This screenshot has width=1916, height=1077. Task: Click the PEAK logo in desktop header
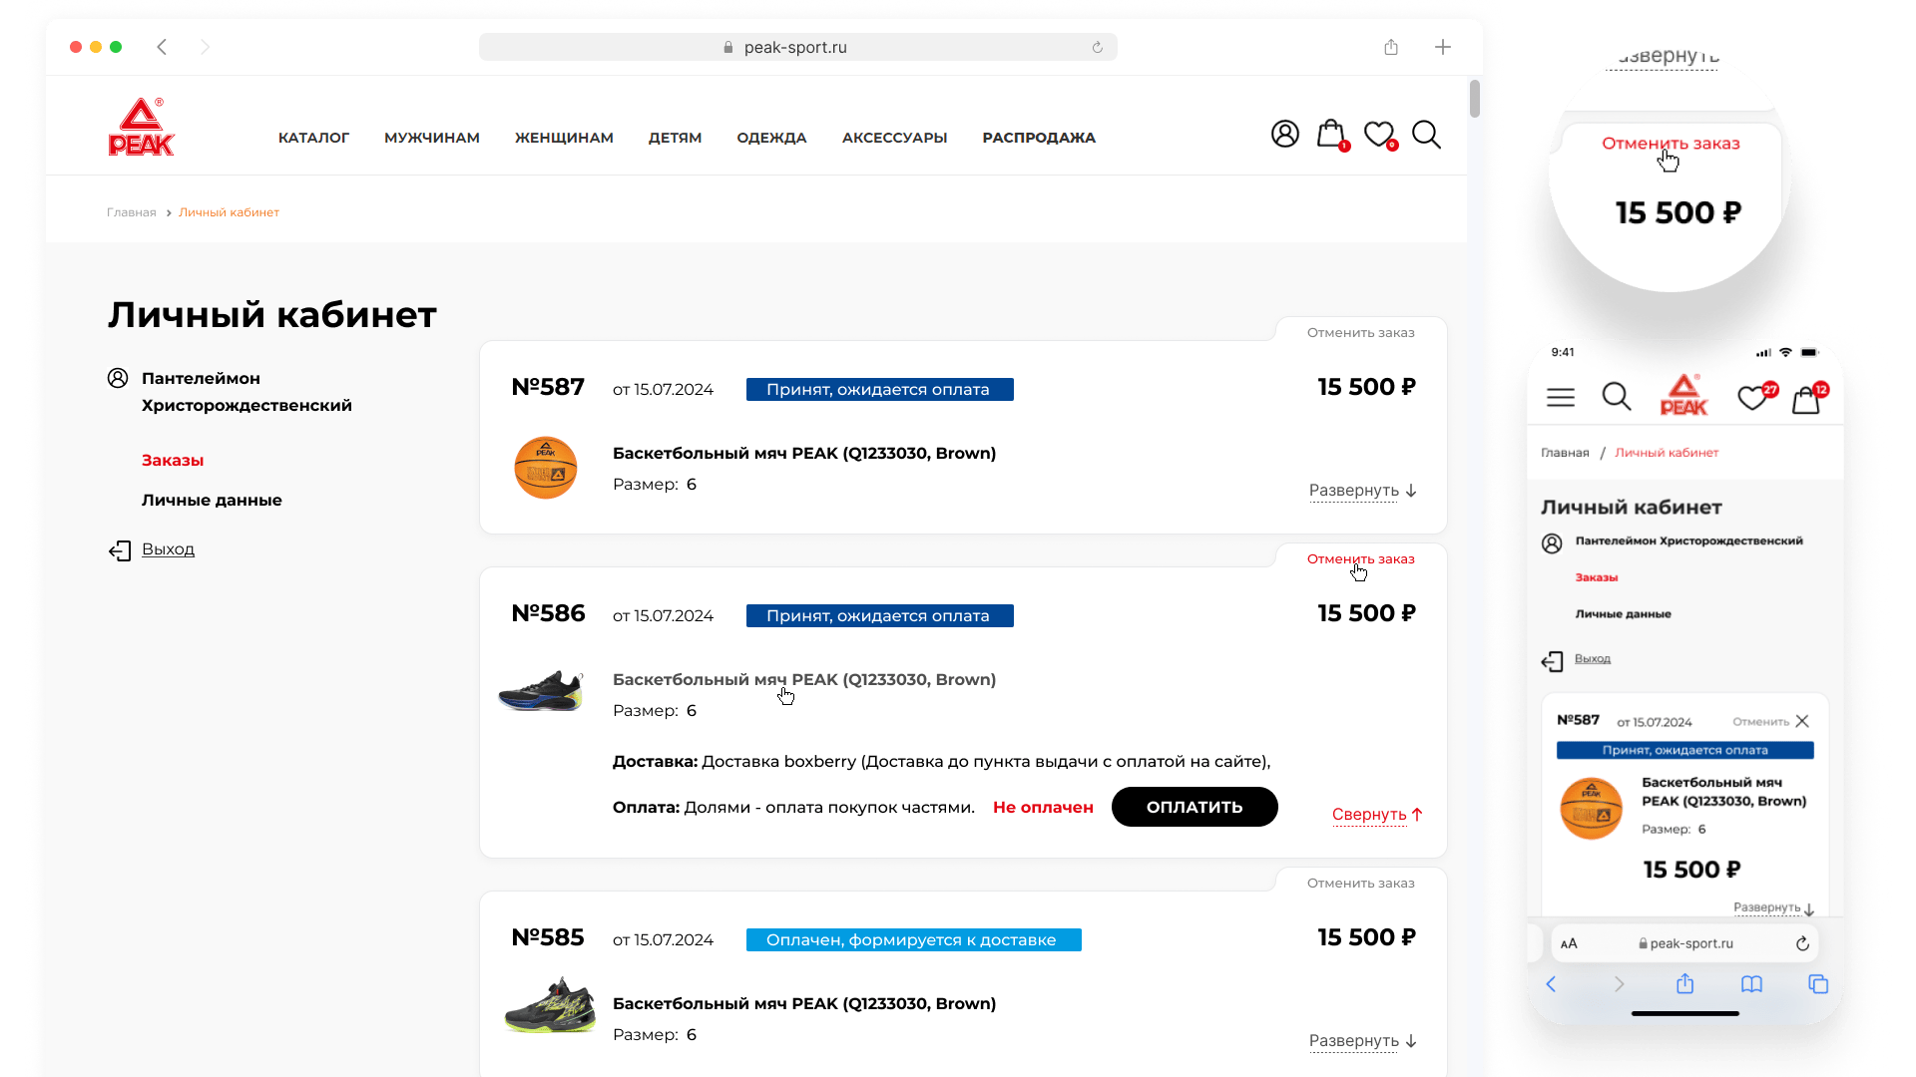pyautogui.click(x=141, y=128)
